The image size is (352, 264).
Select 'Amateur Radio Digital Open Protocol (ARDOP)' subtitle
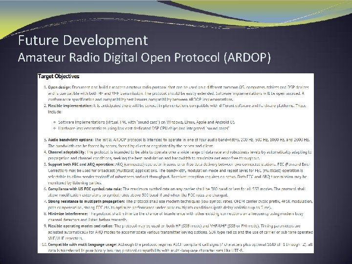(x=144, y=57)
